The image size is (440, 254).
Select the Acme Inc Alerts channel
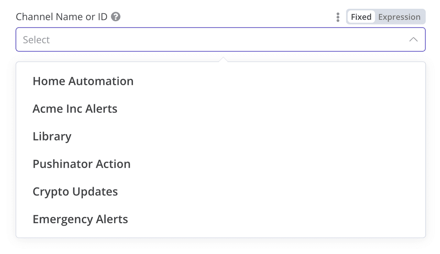(75, 108)
